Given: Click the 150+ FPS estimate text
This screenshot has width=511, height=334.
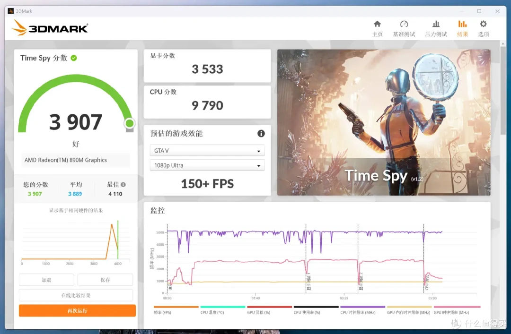Looking at the screenshot, I should [207, 184].
